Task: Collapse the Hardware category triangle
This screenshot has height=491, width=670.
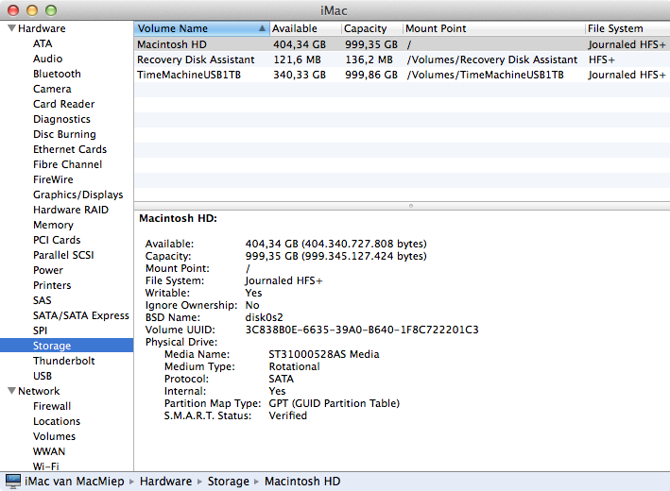Action: 11,28
